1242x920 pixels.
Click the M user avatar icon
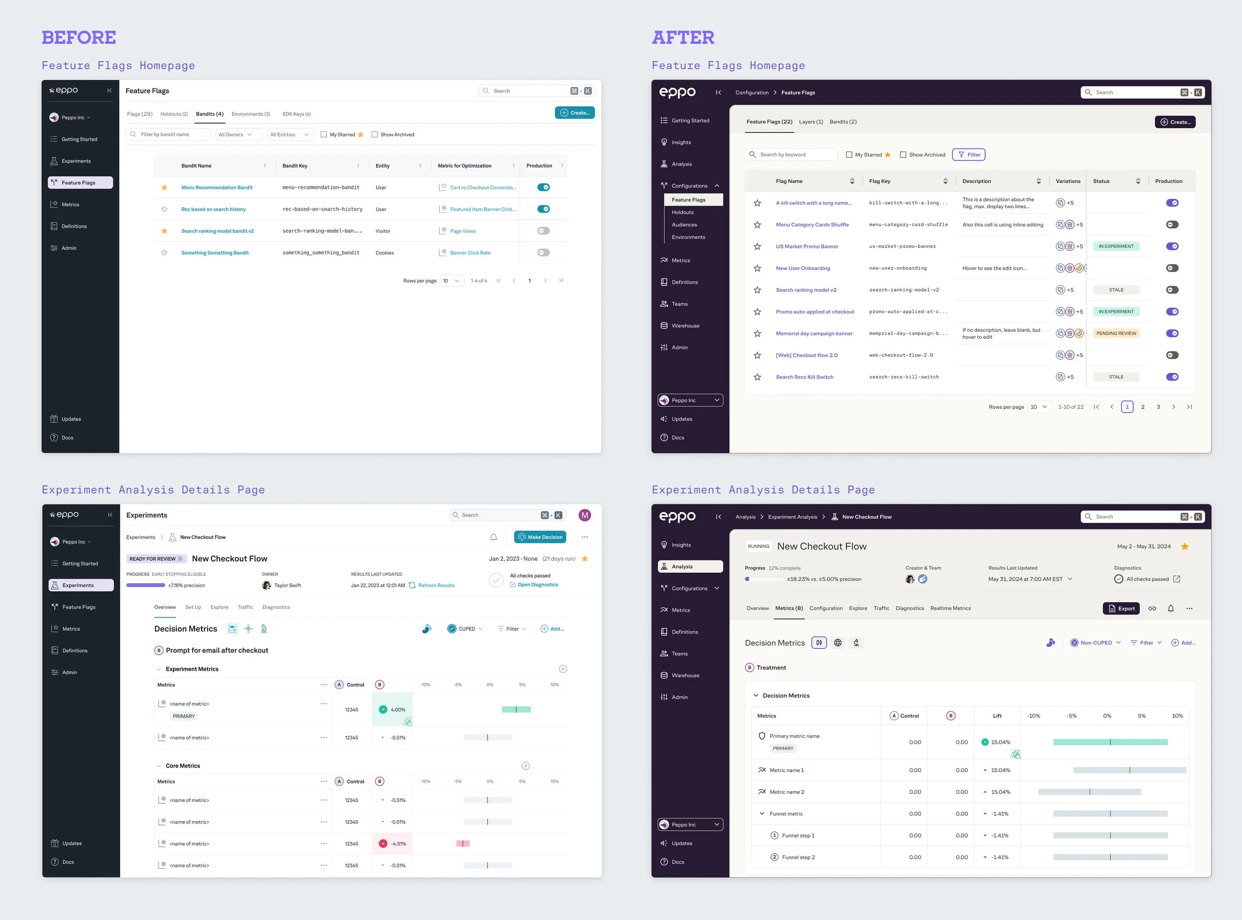coord(584,515)
